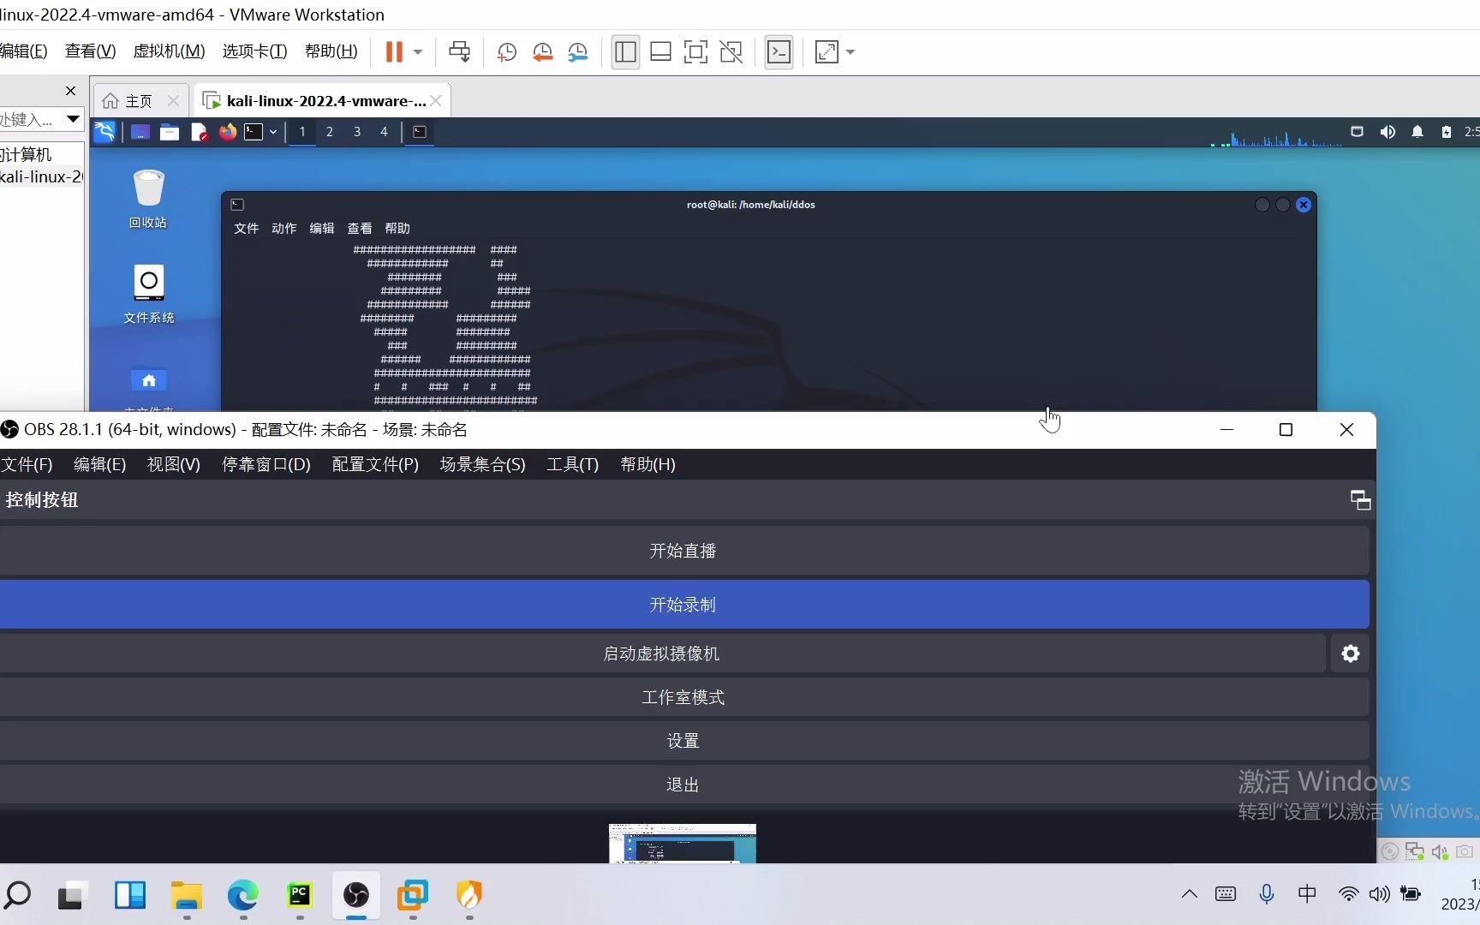Open the VMware 查看(V) menu

[x=90, y=51]
